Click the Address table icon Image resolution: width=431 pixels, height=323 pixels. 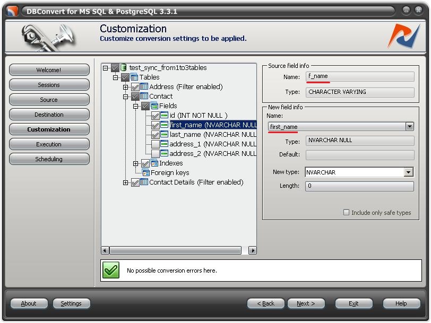tap(144, 86)
